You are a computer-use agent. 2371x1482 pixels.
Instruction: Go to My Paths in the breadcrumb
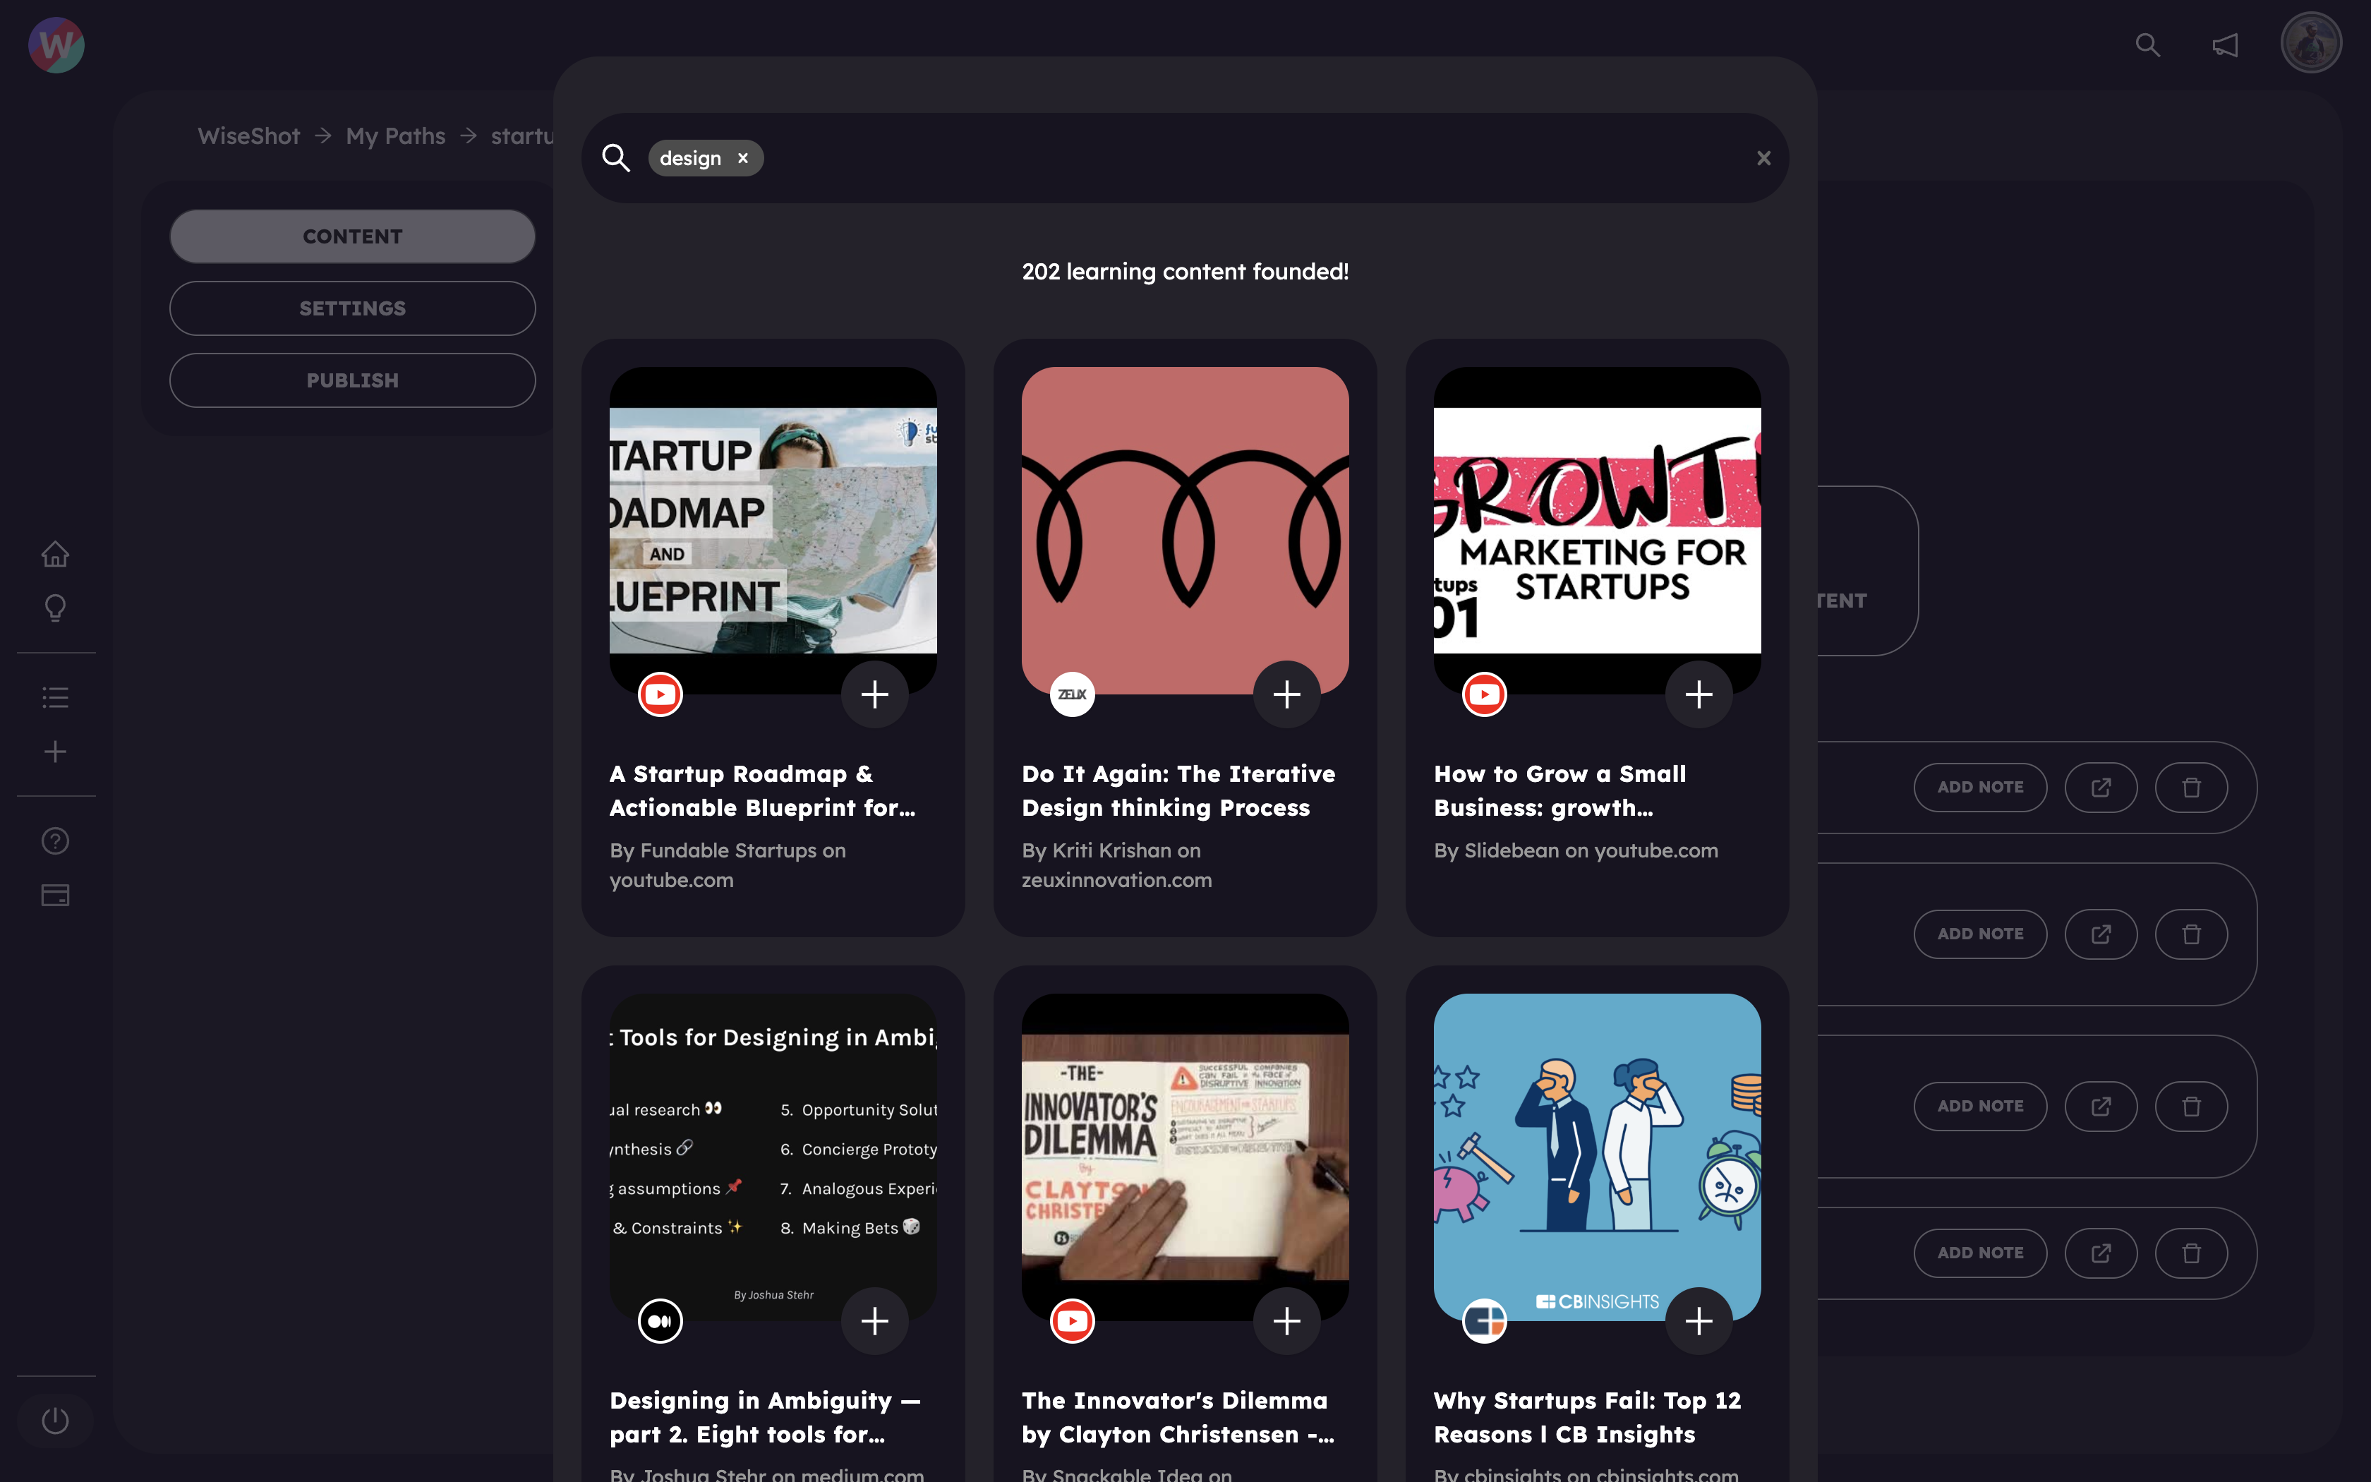pos(396,136)
